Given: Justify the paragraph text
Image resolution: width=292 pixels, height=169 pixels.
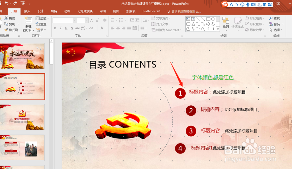Looking at the screenshot, I should click(x=129, y=28).
